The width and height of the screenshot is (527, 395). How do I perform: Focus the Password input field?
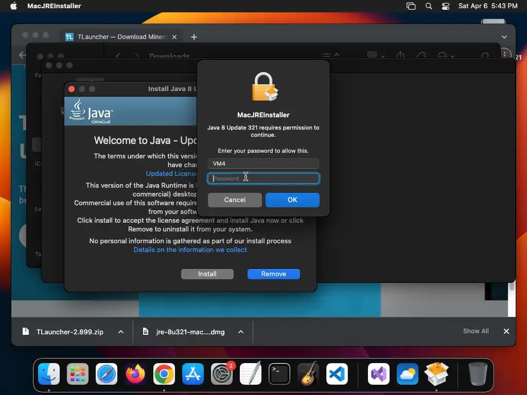[263, 178]
